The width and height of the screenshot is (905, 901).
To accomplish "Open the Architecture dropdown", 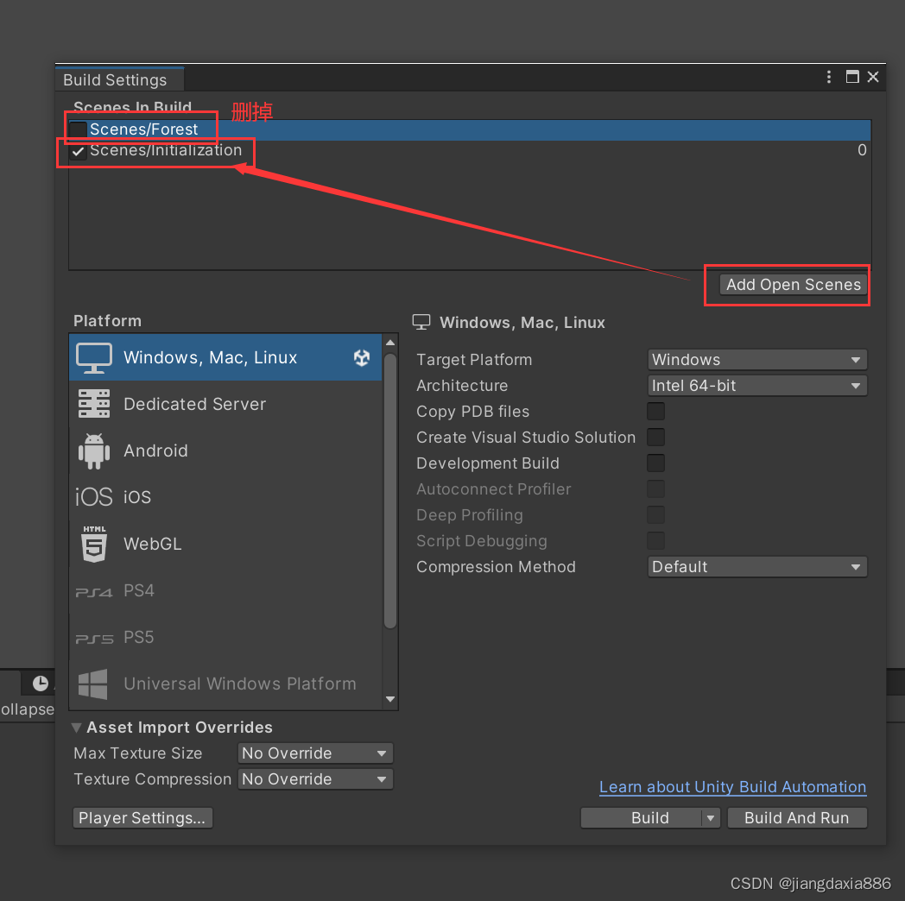I will [756, 386].
